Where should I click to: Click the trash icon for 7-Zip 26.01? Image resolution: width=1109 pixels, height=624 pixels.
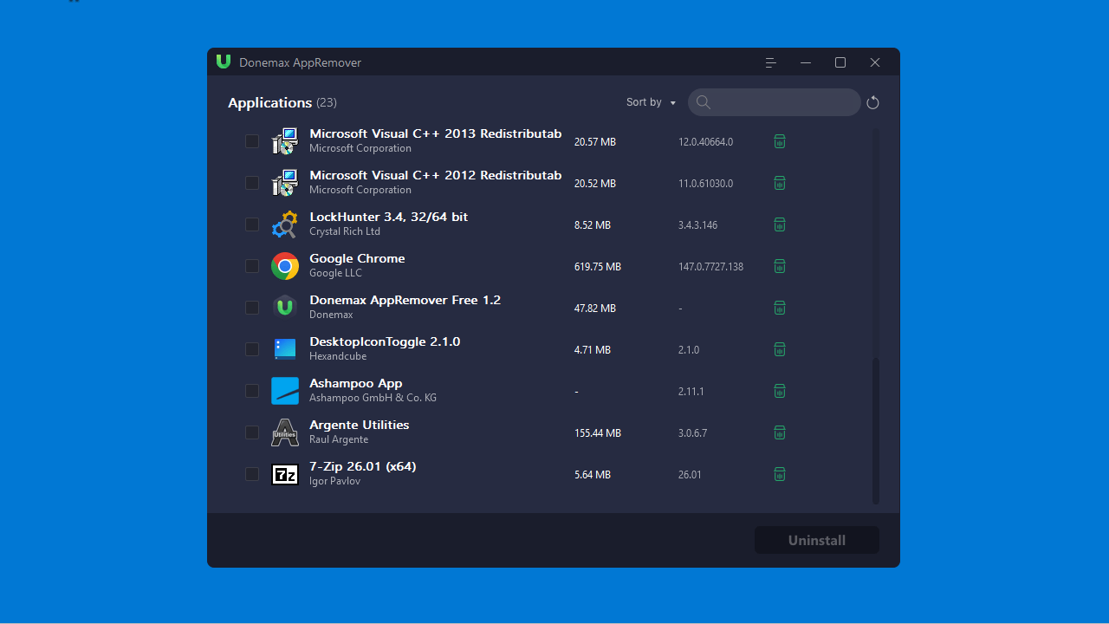[780, 474]
